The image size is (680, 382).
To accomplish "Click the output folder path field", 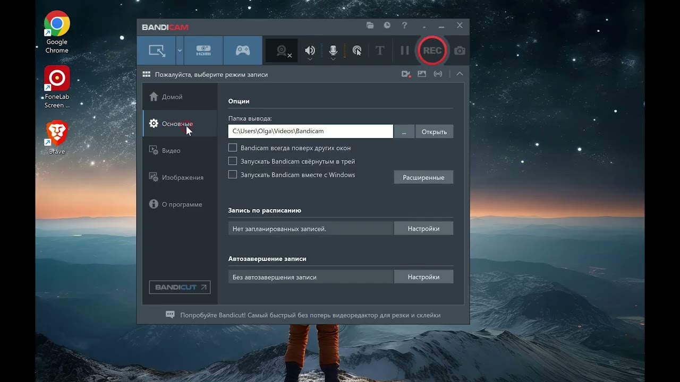I will point(311,131).
